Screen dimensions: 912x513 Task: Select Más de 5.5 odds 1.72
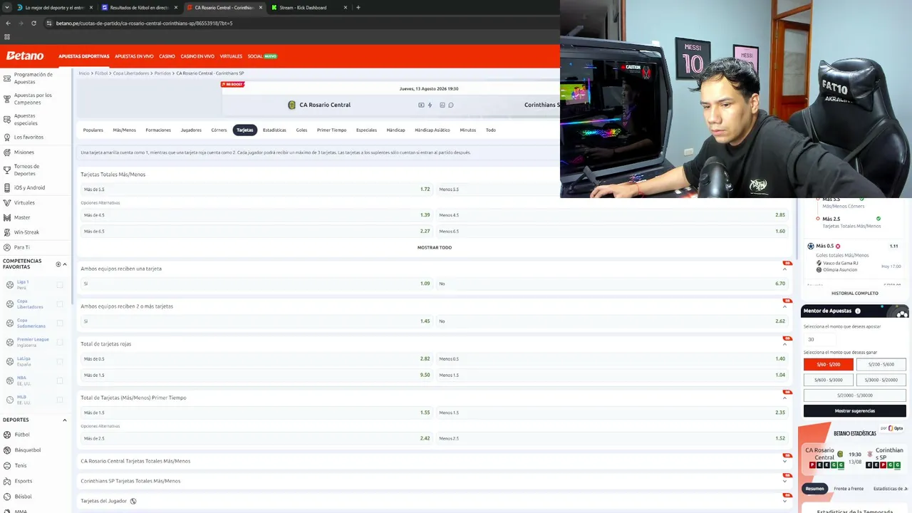256,190
